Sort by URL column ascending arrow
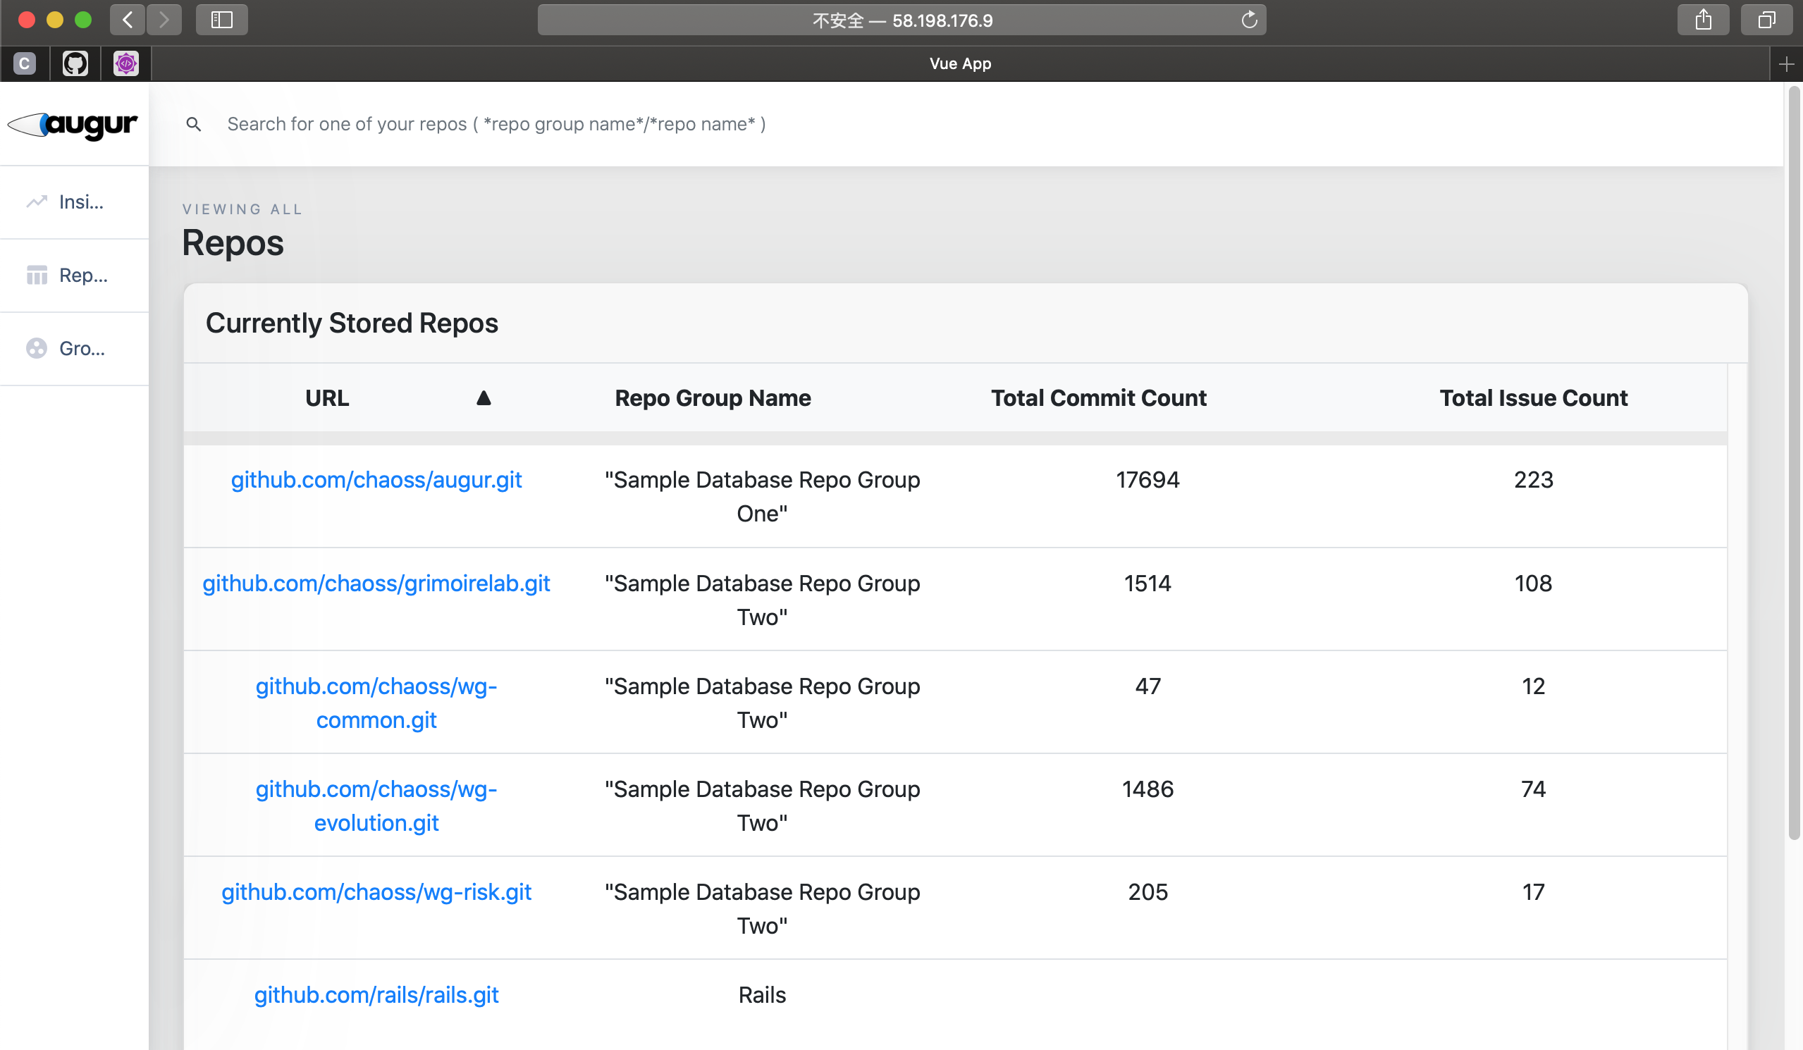This screenshot has height=1050, width=1803. click(x=484, y=398)
